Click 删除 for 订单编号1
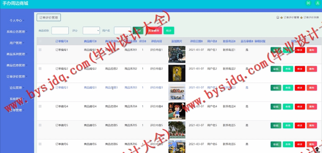 312,50
